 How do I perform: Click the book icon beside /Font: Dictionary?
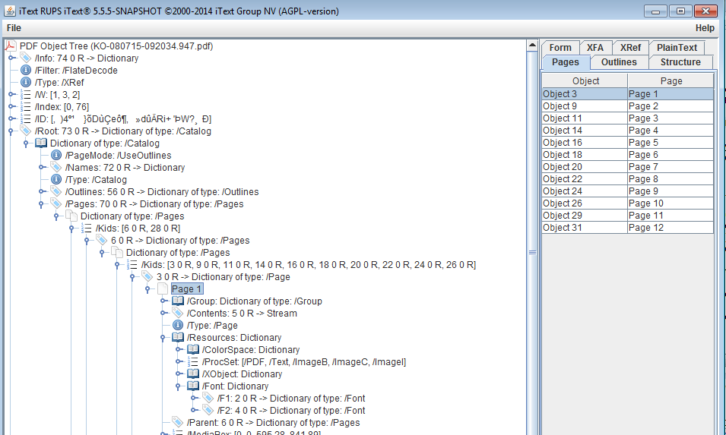(193, 386)
